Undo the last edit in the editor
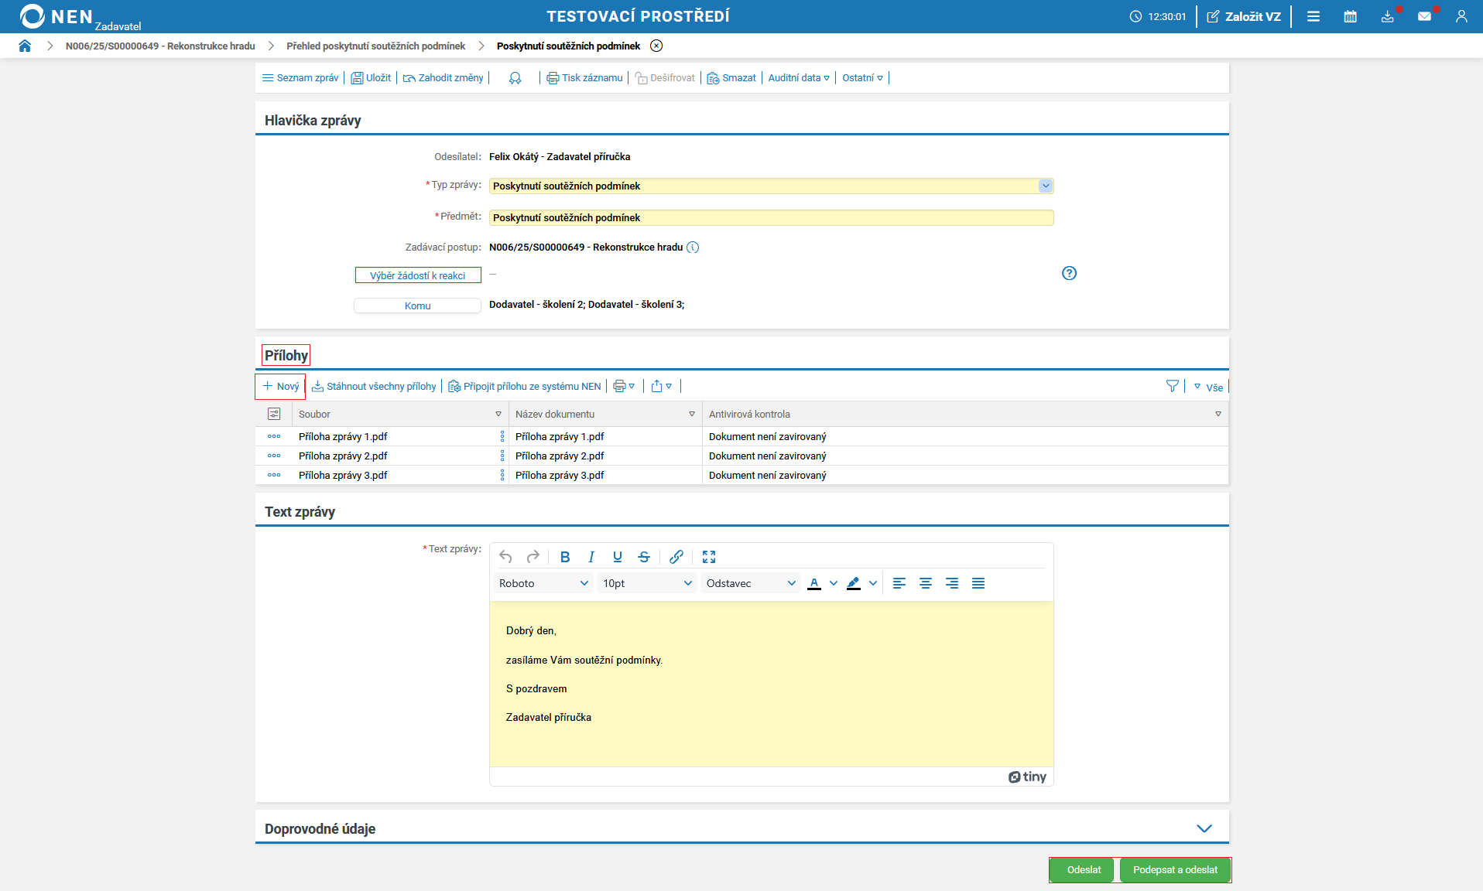The height and width of the screenshot is (891, 1483). pyautogui.click(x=505, y=557)
